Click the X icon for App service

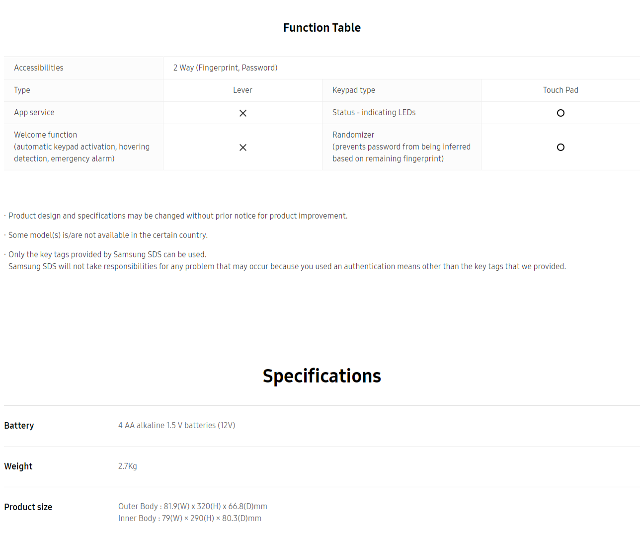[243, 113]
